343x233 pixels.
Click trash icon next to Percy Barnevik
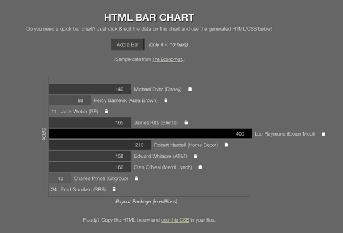pos(166,100)
